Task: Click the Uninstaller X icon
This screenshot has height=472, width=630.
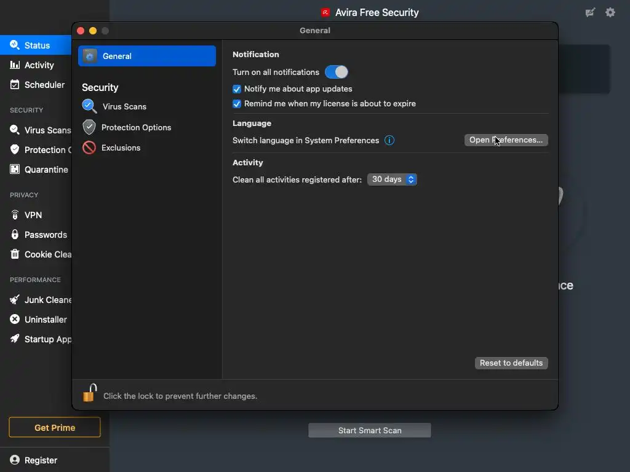Action: click(x=15, y=319)
